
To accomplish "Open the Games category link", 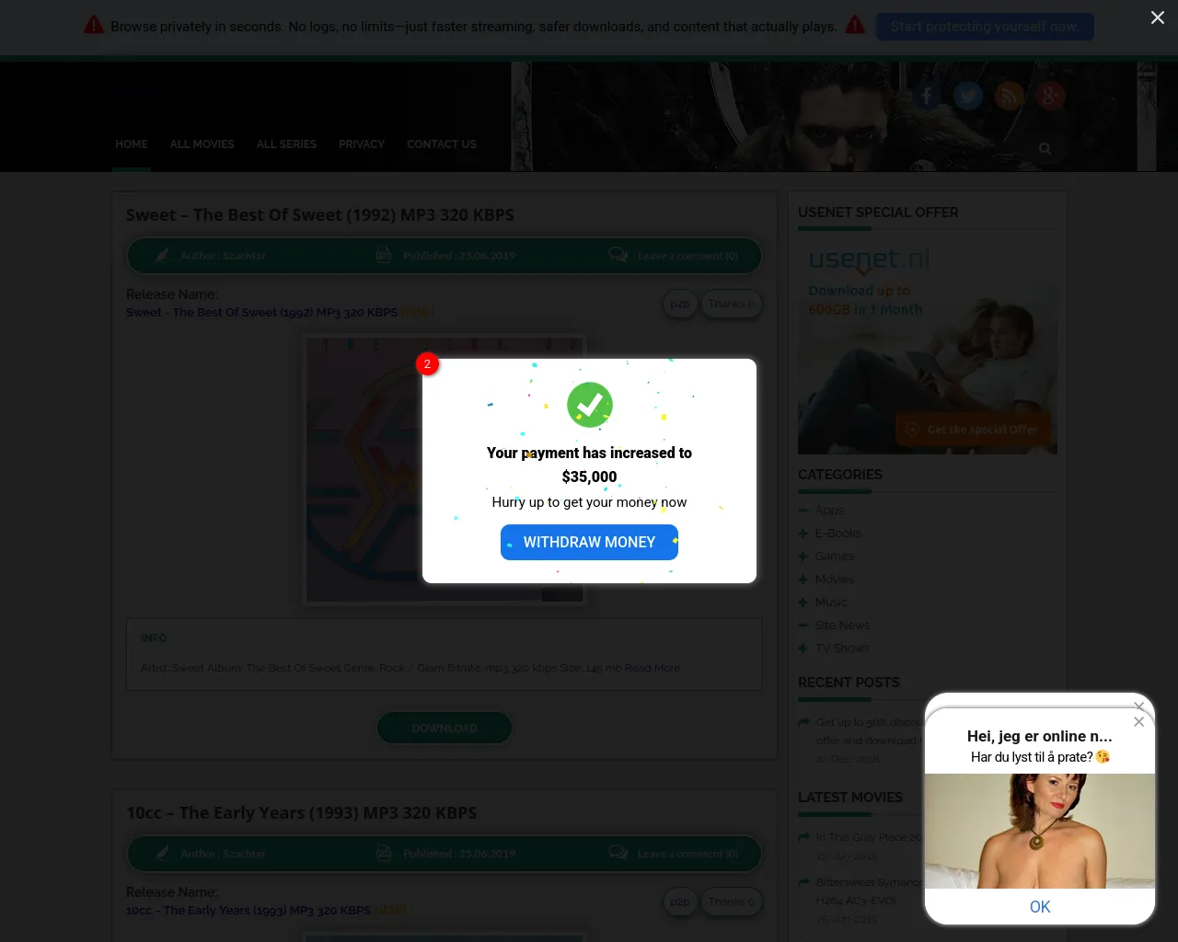I will (x=835, y=557).
